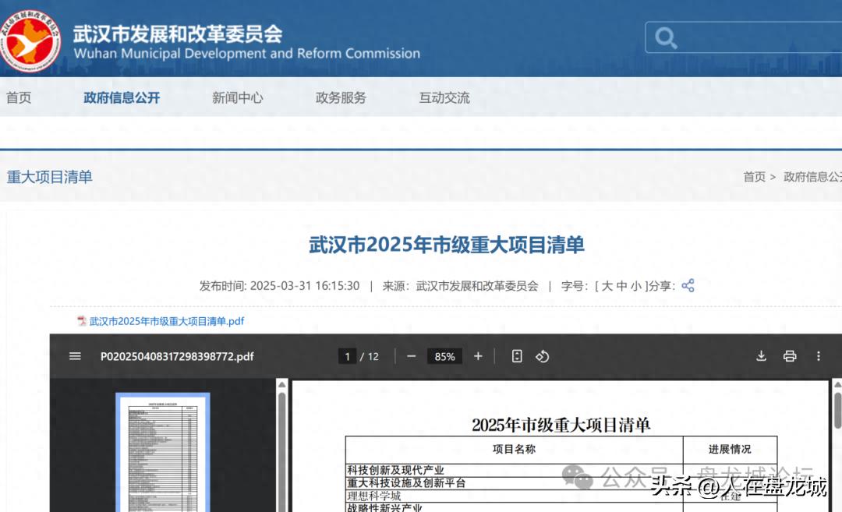Click the source text 武汉市发展和改革委员会

pos(477,285)
